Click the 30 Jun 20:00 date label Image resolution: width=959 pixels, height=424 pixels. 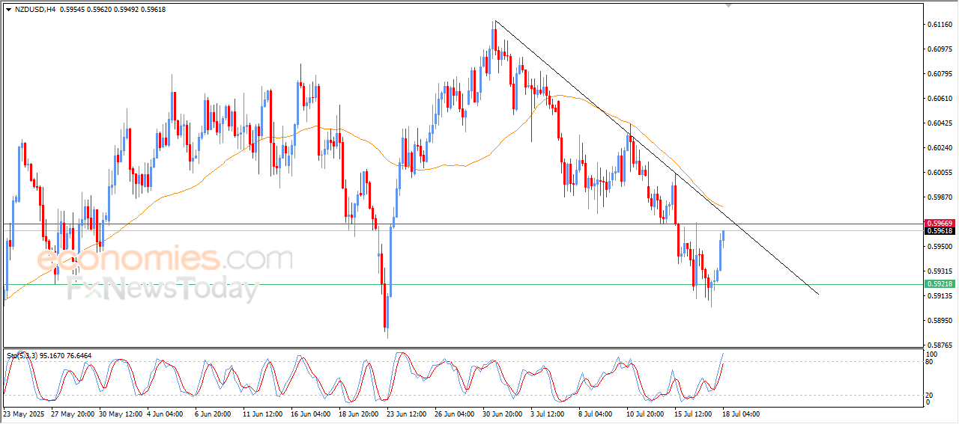[504, 414]
